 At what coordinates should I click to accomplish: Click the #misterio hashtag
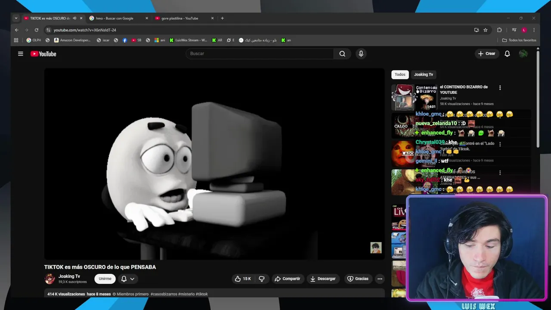pos(186,294)
